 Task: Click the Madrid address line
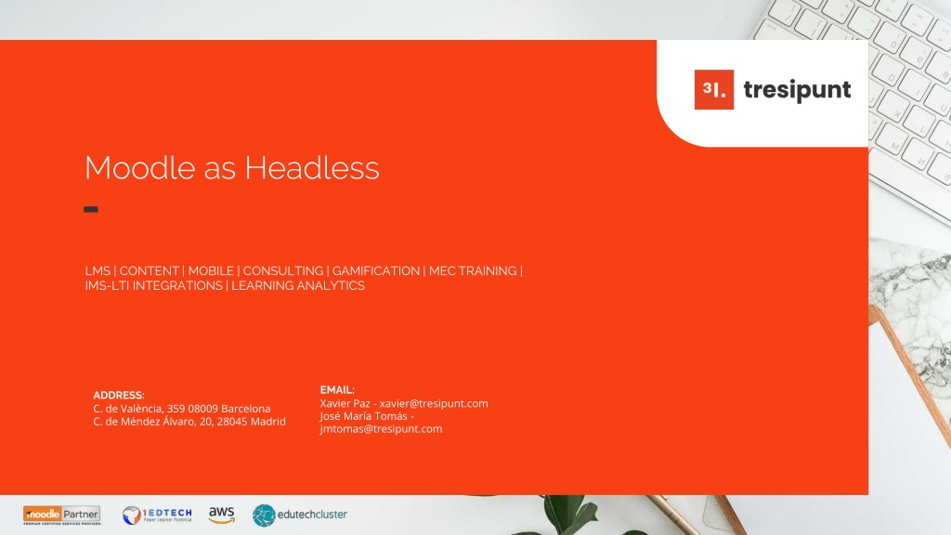click(x=189, y=422)
